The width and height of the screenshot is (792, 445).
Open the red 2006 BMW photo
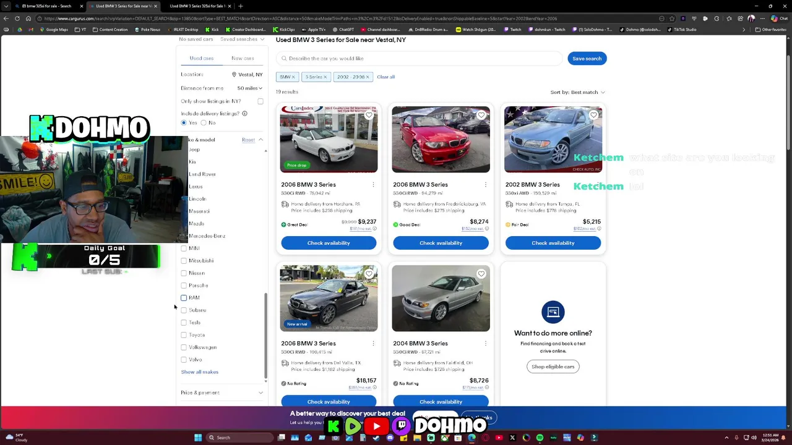click(441, 140)
